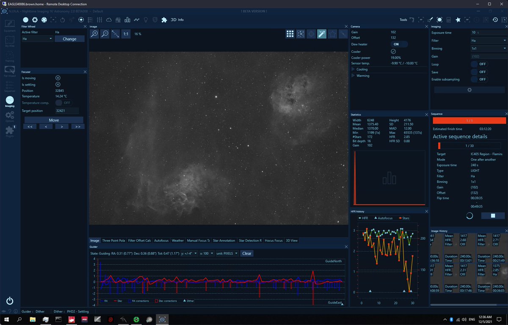Screen dimensions: 508x325
Task: Show the statistics bar chart icon
Action: 127,19
